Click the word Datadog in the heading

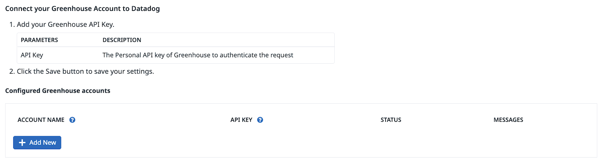tap(145, 9)
